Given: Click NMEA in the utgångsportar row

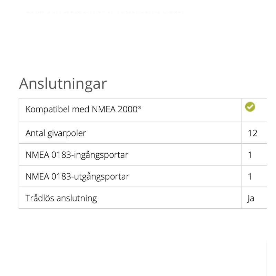Looking at the screenshot, I should 37,177.
